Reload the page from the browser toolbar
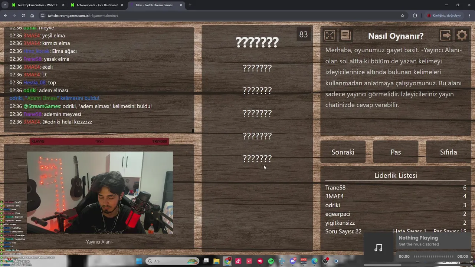 pyautogui.click(x=23, y=16)
